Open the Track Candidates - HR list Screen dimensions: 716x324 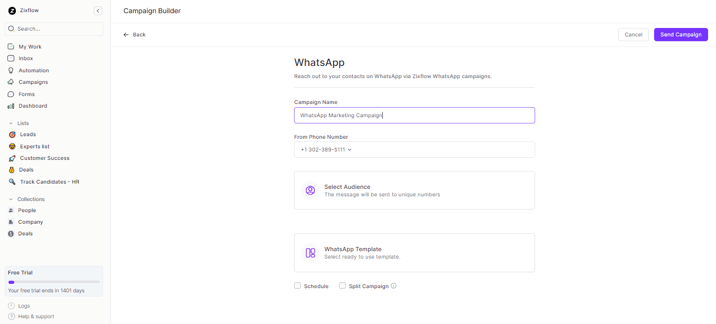[x=49, y=182]
